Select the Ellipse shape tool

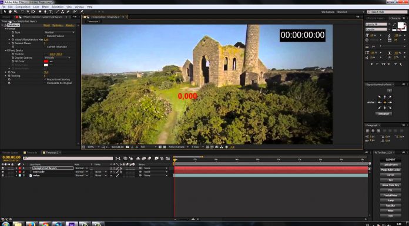pos(40,12)
